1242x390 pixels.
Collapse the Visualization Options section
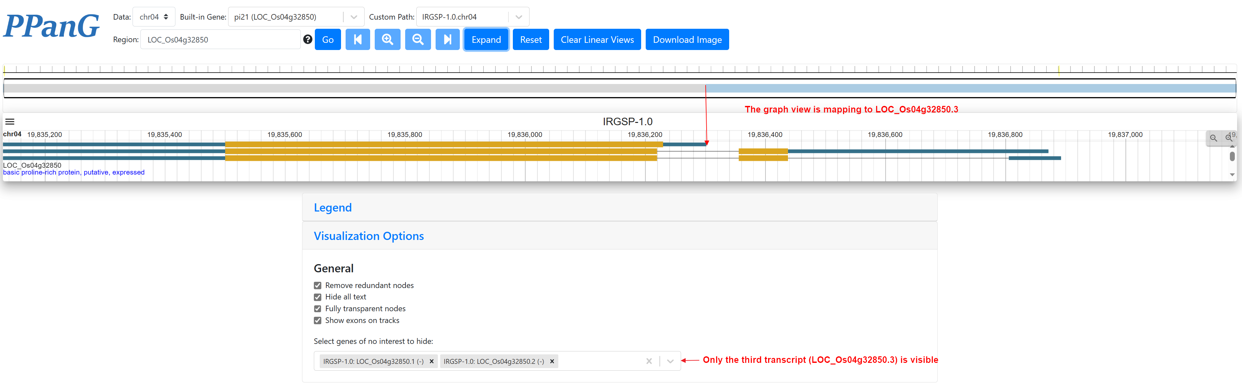[369, 236]
